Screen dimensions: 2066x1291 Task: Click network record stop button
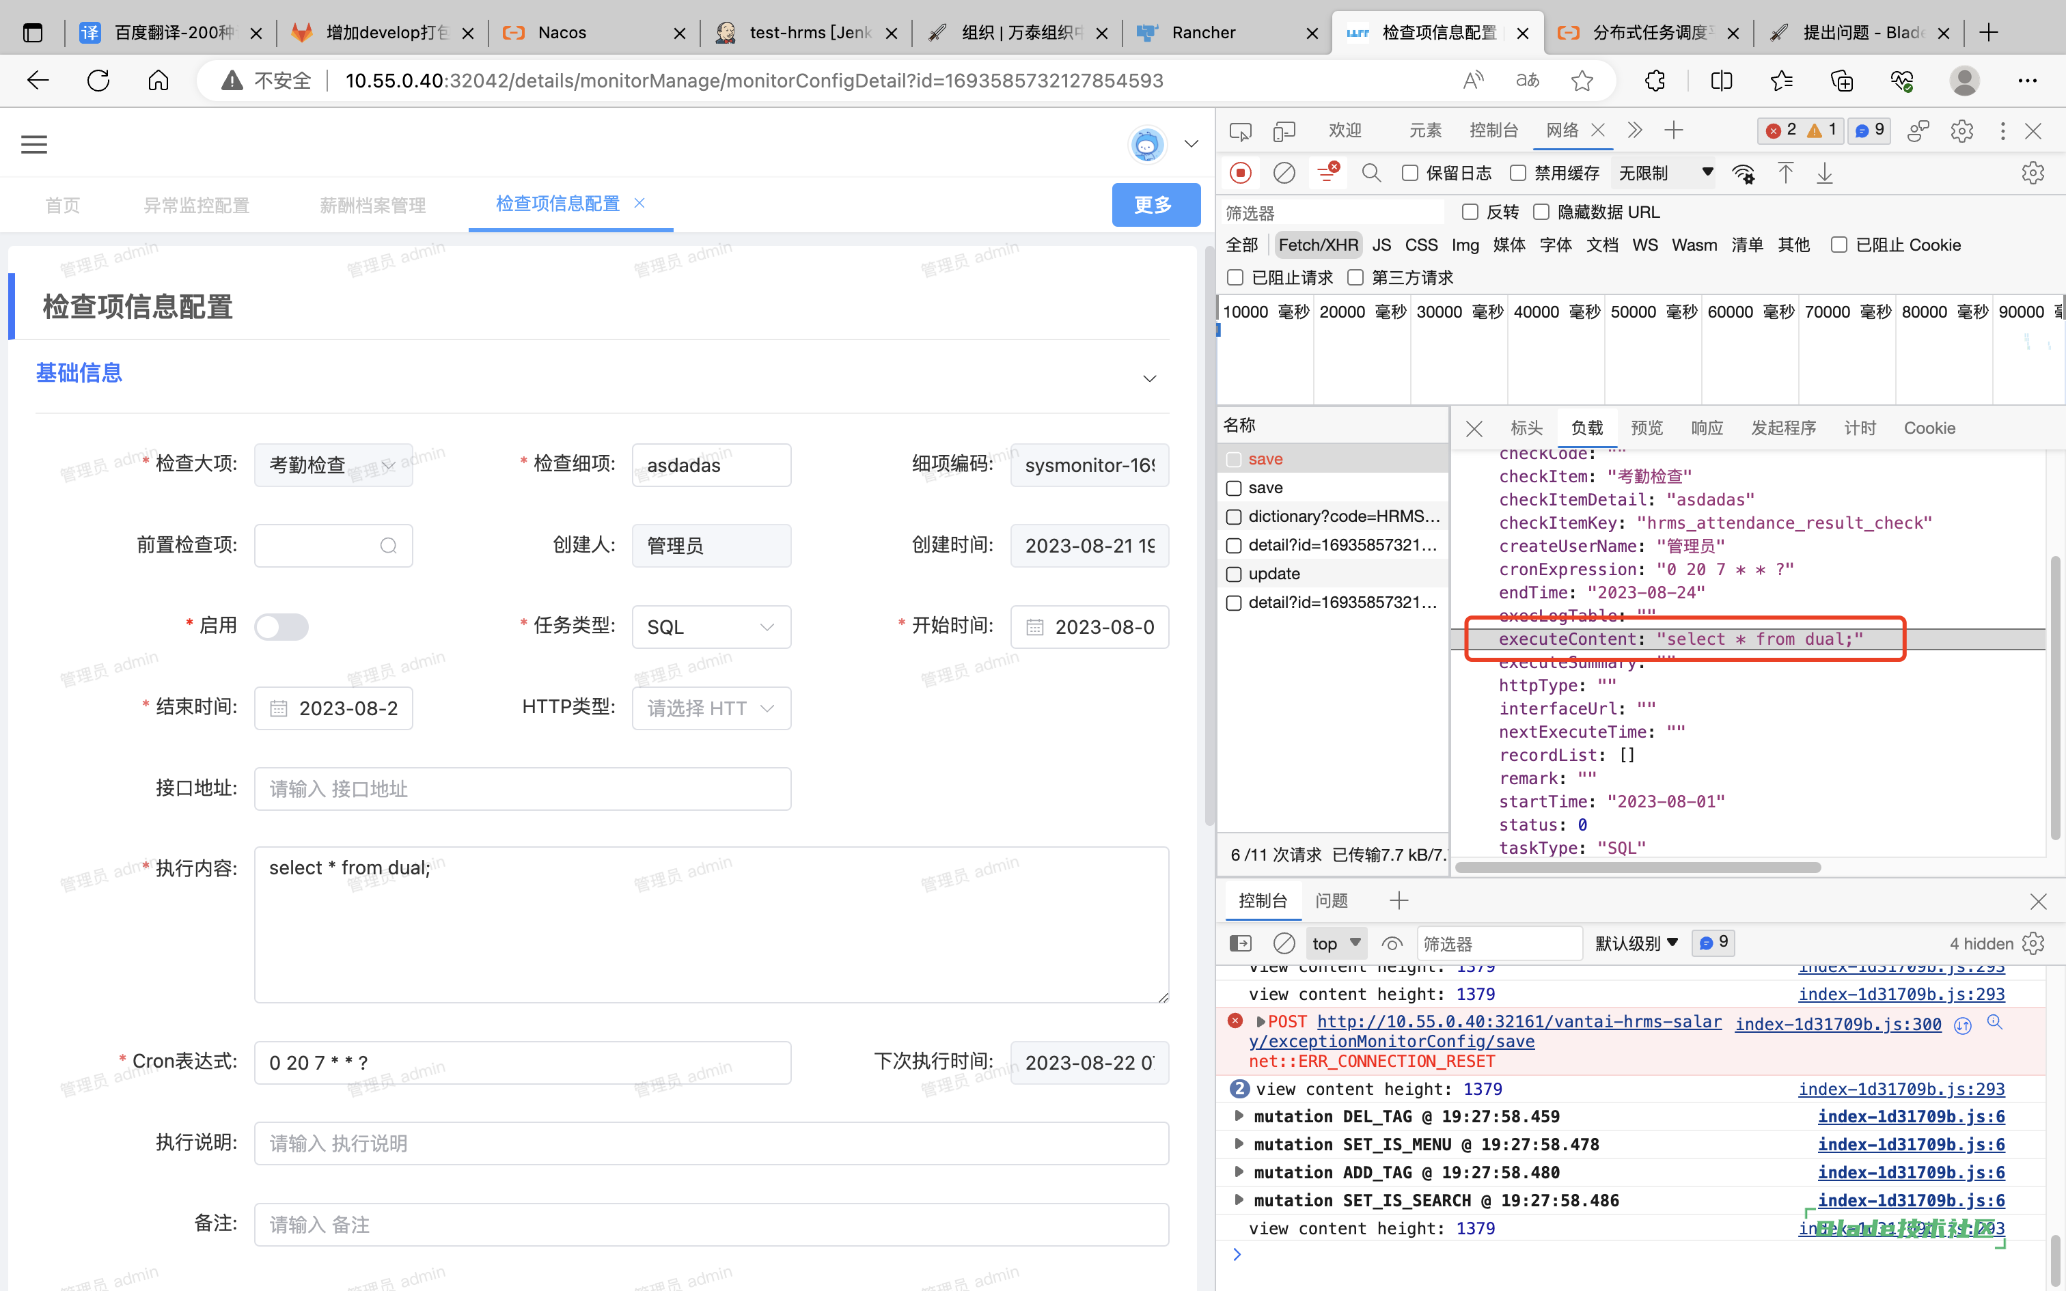point(1241,173)
